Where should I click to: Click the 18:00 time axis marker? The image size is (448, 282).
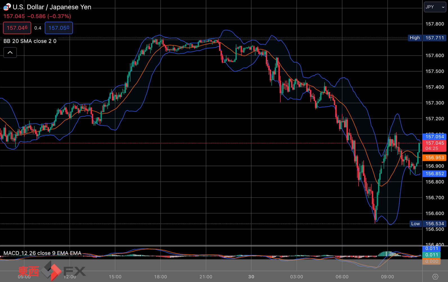(161, 277)
